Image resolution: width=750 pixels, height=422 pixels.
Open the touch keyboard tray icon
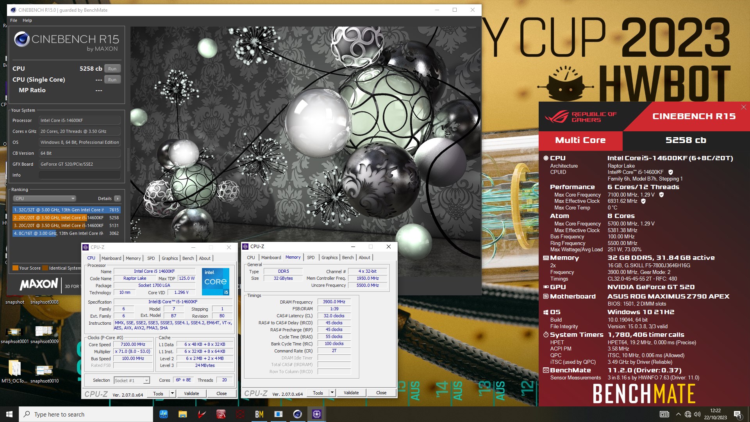664,414
